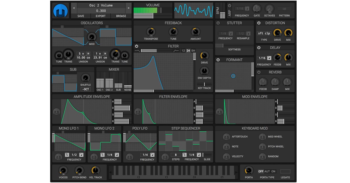Select the Mod Wheel modulation icon
The image size is (350, 183).
262,137
